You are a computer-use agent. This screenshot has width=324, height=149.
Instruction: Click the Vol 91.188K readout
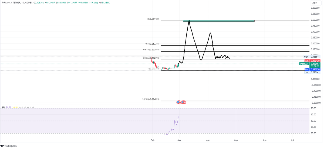[105, 2]
